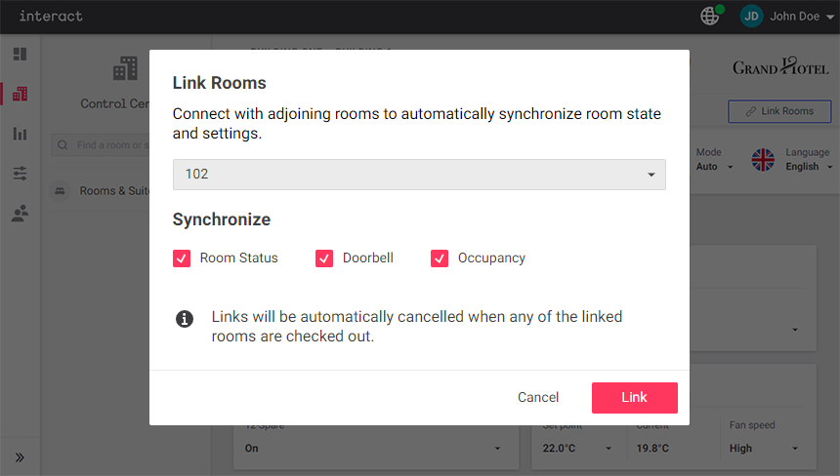
Task: Click the globe icon in header
Action: click(x=710, y=16)
